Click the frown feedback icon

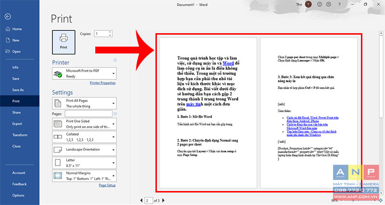click(329, 4)
